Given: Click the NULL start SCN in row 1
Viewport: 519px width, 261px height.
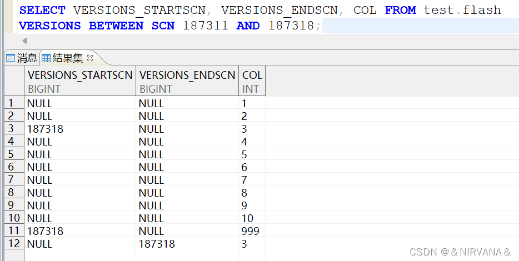Looking at the screenshot, I should click(x=39, y=103).
